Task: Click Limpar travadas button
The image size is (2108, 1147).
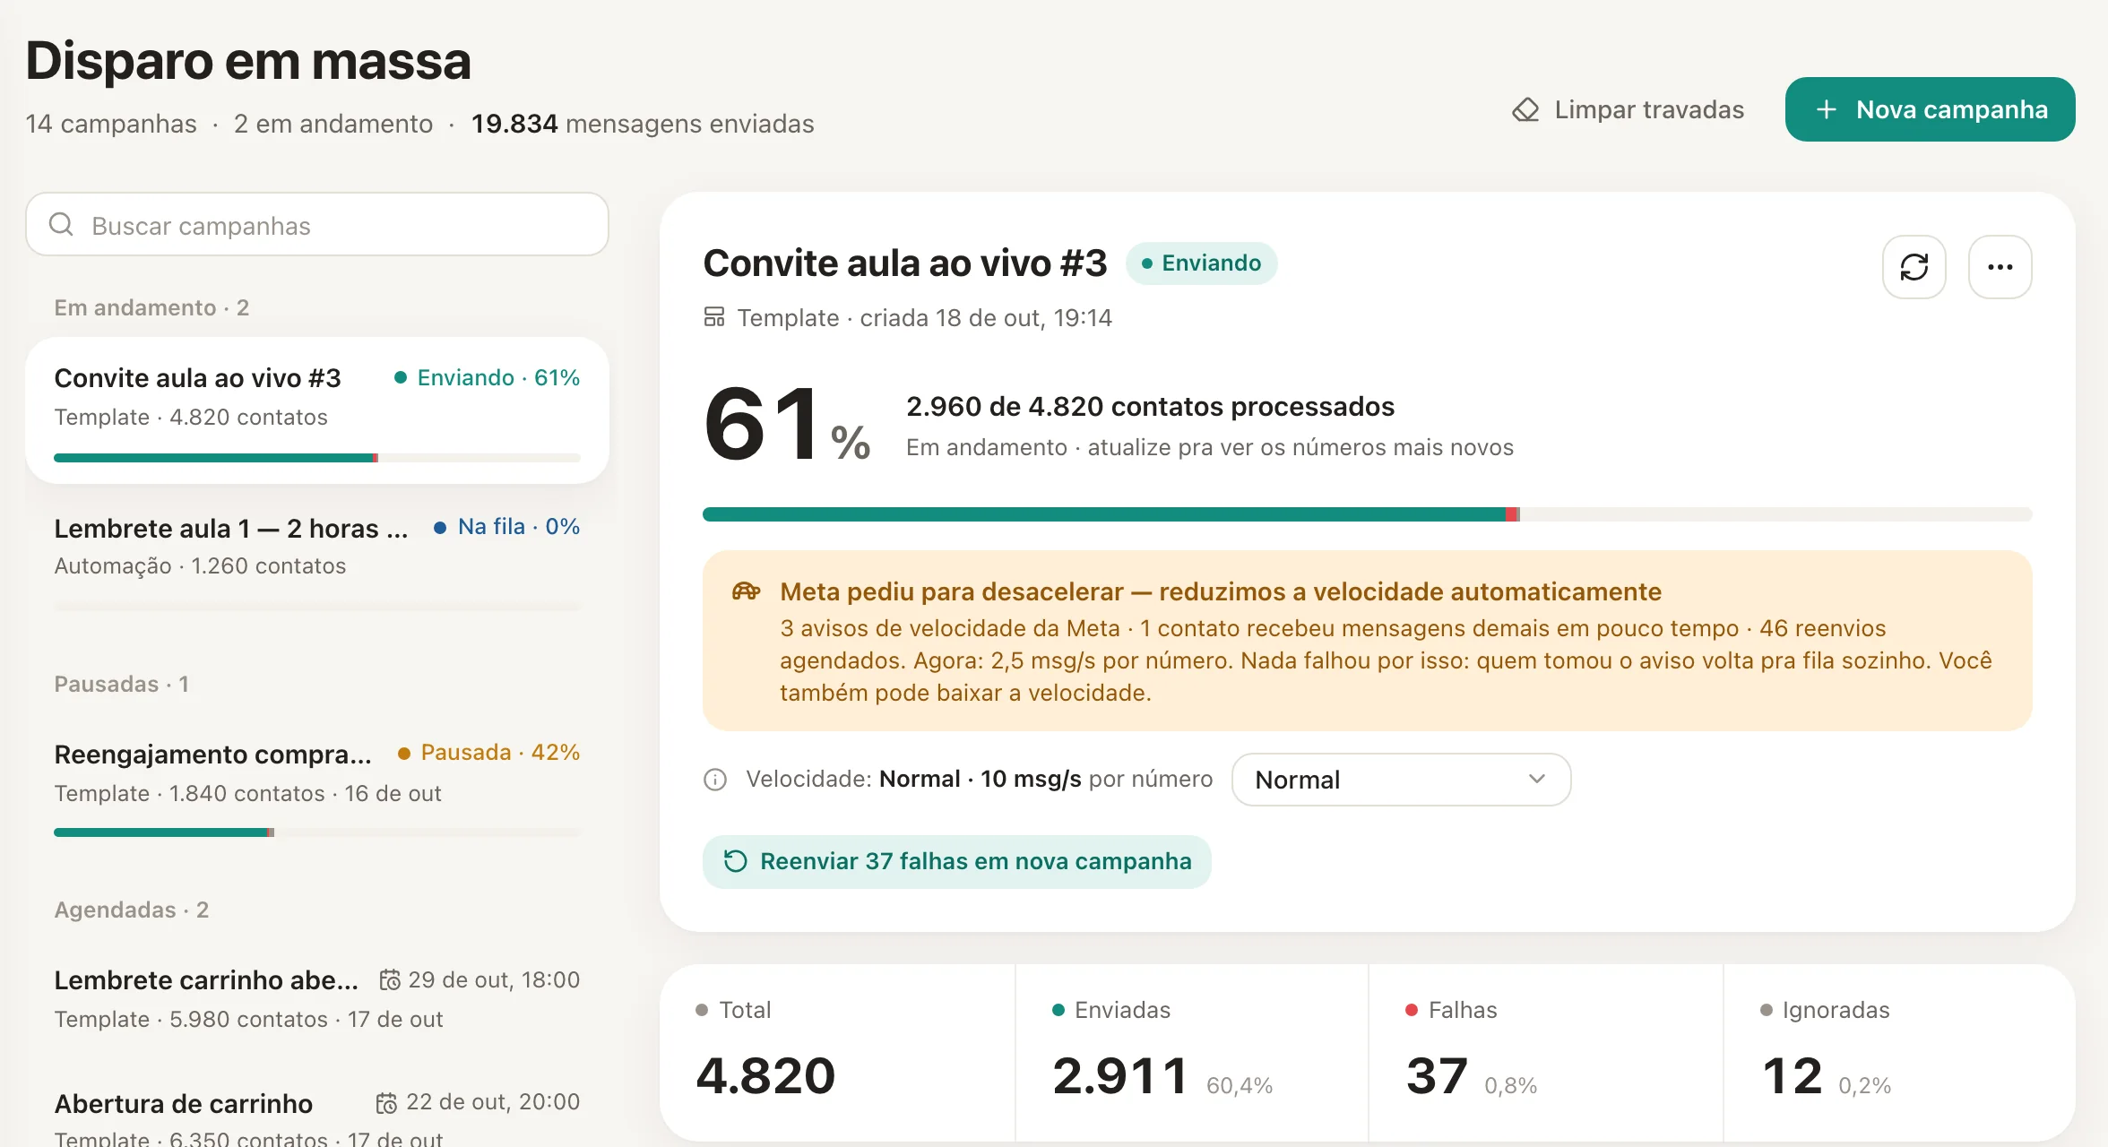Action: [1628, 109]
